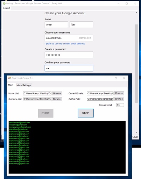This screenshot has height=180, width=141.
Task: Click the first email row starting with 'sandra'
Action: click(20, 122)
